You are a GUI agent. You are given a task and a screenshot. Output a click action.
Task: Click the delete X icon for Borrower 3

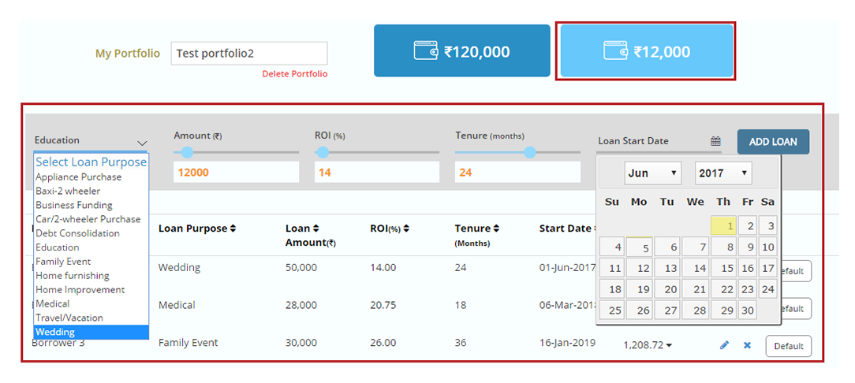click(747, 345)
